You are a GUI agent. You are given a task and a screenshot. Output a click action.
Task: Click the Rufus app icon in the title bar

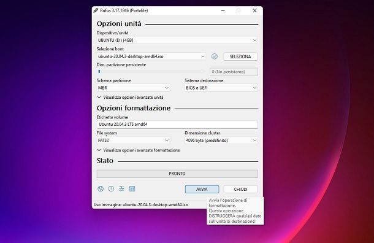point(96,10)
